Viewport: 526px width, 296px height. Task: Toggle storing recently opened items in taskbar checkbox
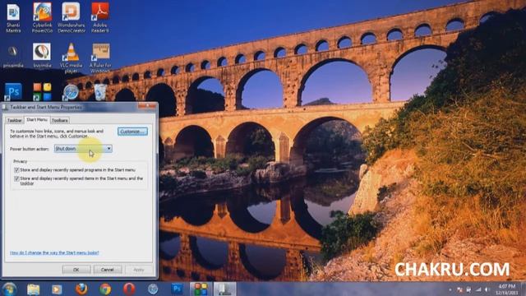pos(16,179)
